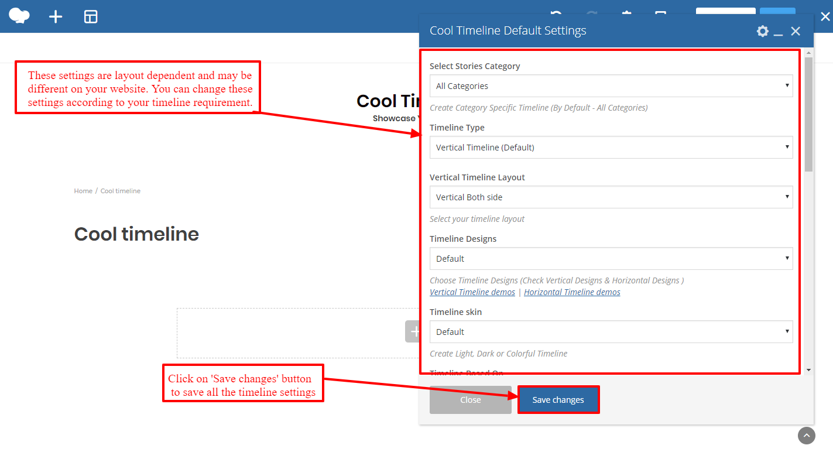Image resolution: width=833 pixels, height=452 pixels.
Task: Click the Home breadcrumb link
Action: [x=83, y=191]
